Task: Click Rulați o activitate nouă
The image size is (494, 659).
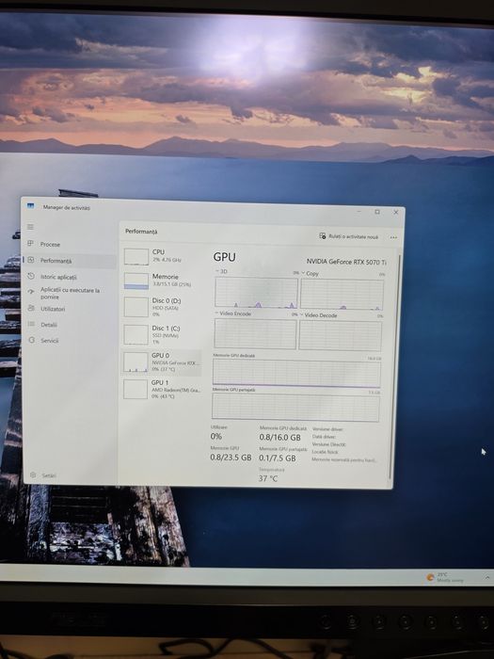Action: click(348, 236)
